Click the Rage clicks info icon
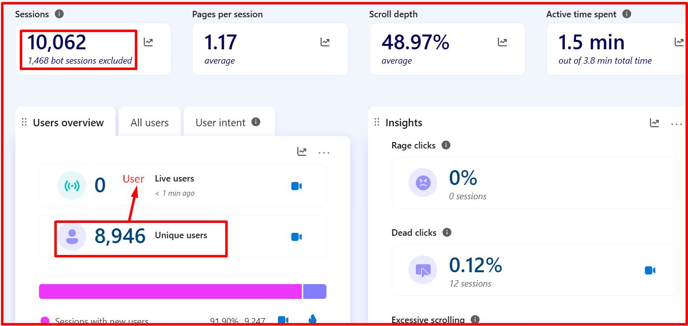This screenshot has height=326, width=688. (446, 145)
